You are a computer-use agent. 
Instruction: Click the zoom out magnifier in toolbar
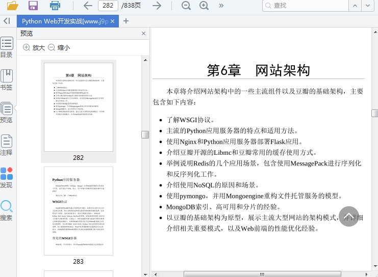tap(186, 6)
